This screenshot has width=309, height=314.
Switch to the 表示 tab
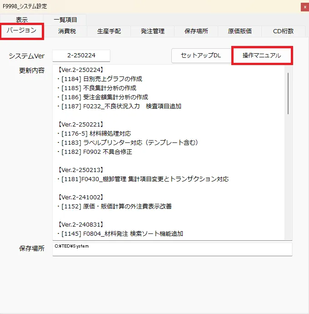click(x=22, y=20)
